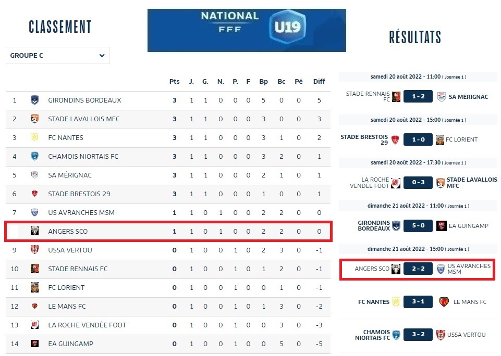The width and height of the screenshot is (501, 356).
Task: Open the Groupe C dropdown
Action: coord(57,55)
